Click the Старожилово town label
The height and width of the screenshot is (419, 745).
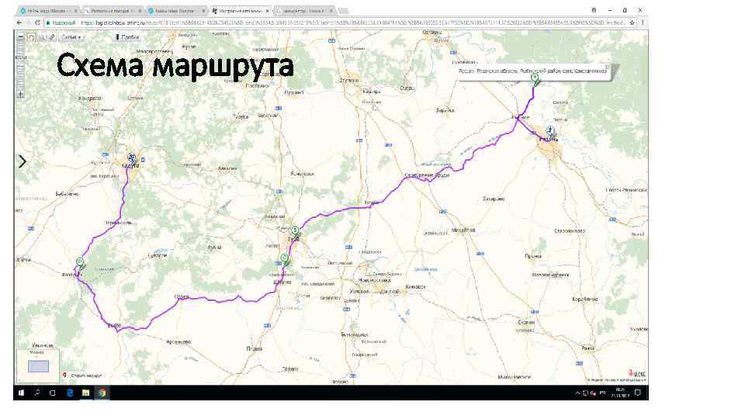pos(570,231)
